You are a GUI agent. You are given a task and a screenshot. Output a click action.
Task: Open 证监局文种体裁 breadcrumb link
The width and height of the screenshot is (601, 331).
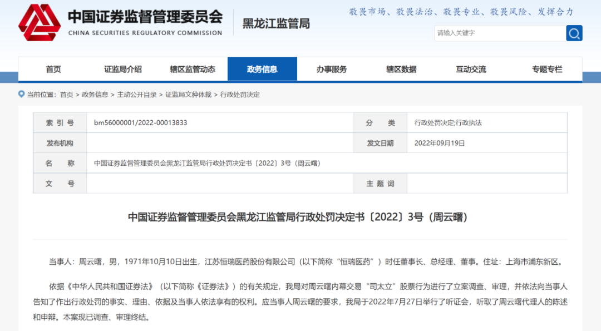point(188,95)
